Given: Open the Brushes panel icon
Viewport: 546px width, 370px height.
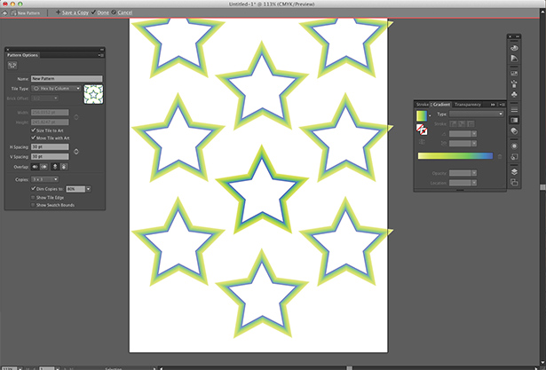Looking at the screenshot, I should pyautogui.click(x=514, y=84).
